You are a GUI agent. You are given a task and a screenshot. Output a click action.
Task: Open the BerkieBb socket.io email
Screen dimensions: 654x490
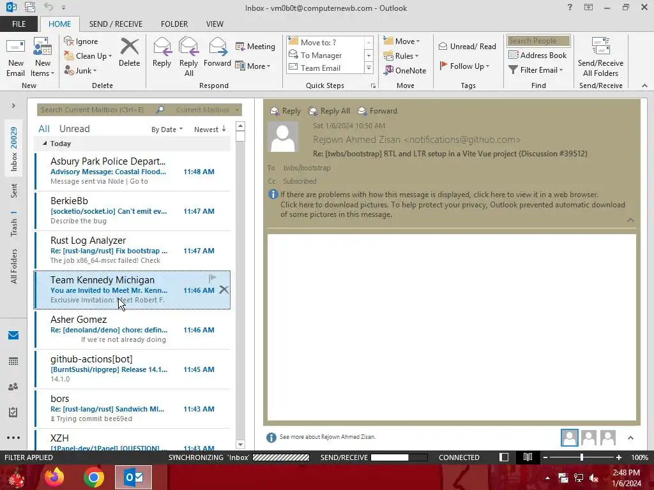pyautogui.click(x=133, y=211)
